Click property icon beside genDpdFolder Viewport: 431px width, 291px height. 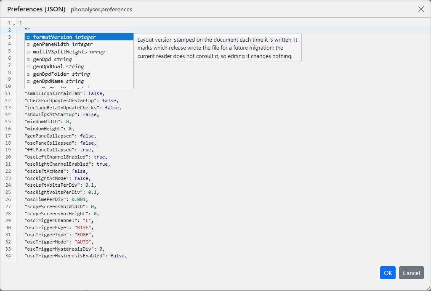pos(28,74)
